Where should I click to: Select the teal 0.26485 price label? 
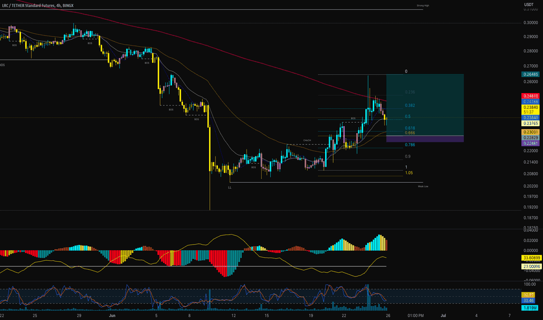click(x=530, y=74)
